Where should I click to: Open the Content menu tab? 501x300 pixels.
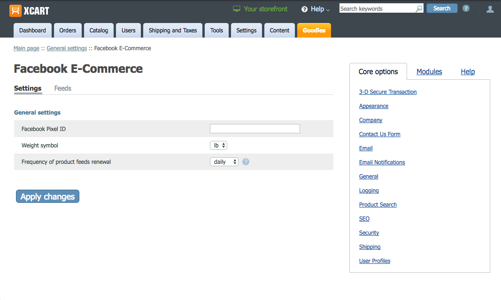point(279,31)
